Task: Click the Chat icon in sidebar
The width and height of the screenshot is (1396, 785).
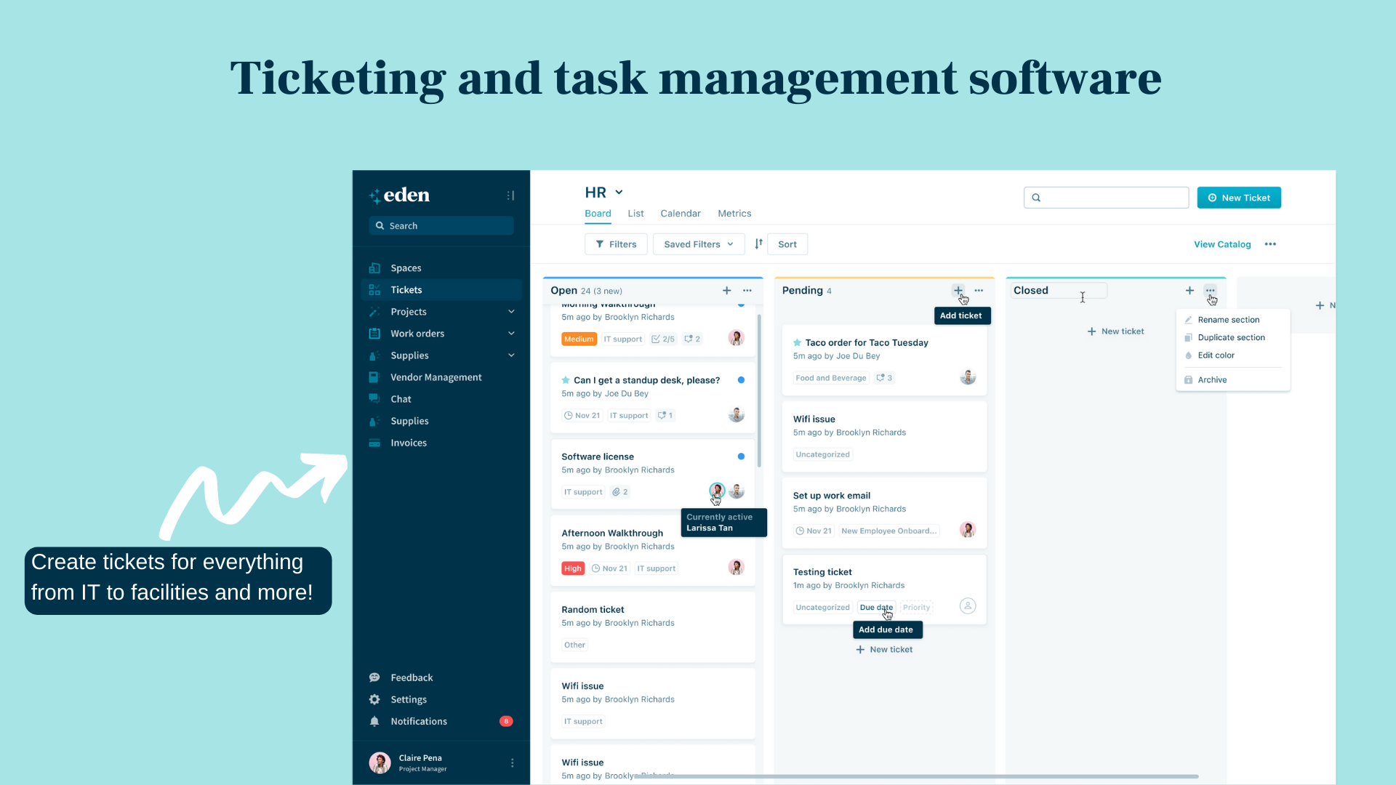Action: pos(374,398)
